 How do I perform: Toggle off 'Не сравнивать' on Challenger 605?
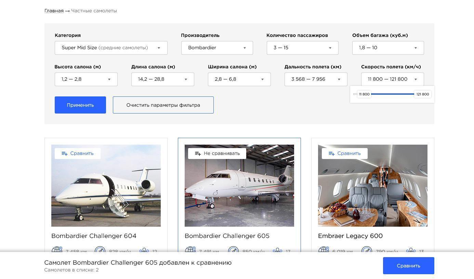pos(222,154)
